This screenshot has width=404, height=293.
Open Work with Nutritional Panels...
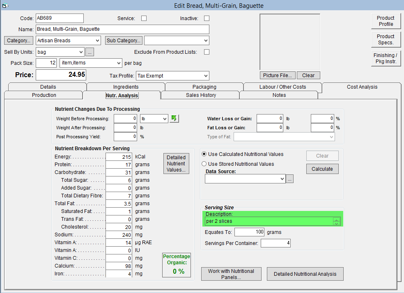coord(231,274)
